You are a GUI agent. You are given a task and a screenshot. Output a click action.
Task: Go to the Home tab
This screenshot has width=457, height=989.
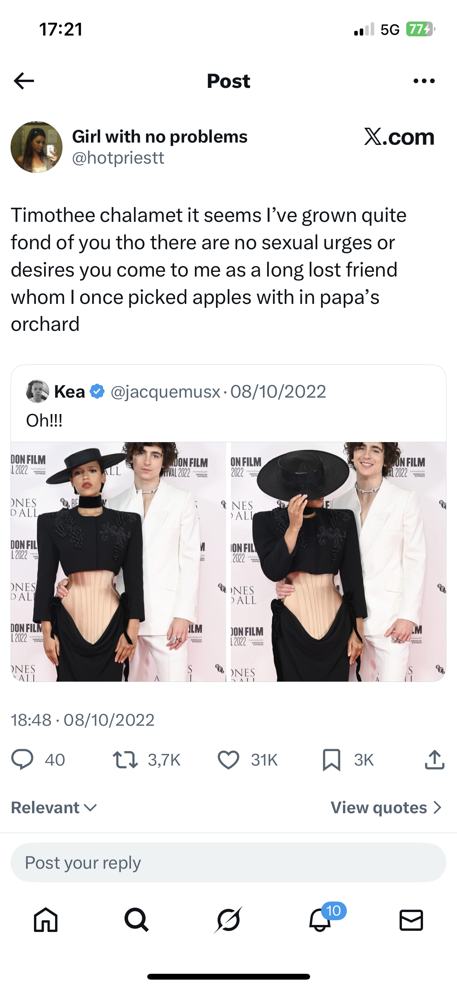coord(46,920)
